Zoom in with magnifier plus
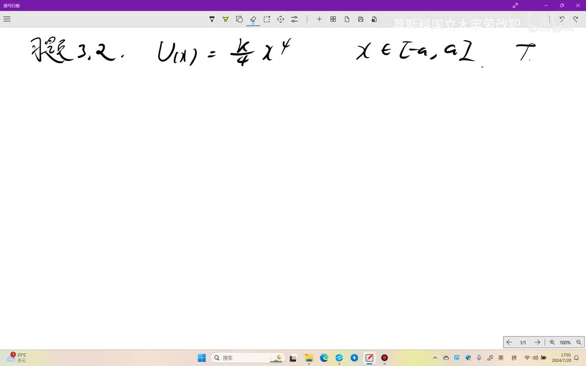This screenshot has height=366, width=586. [x=552, y=343]
